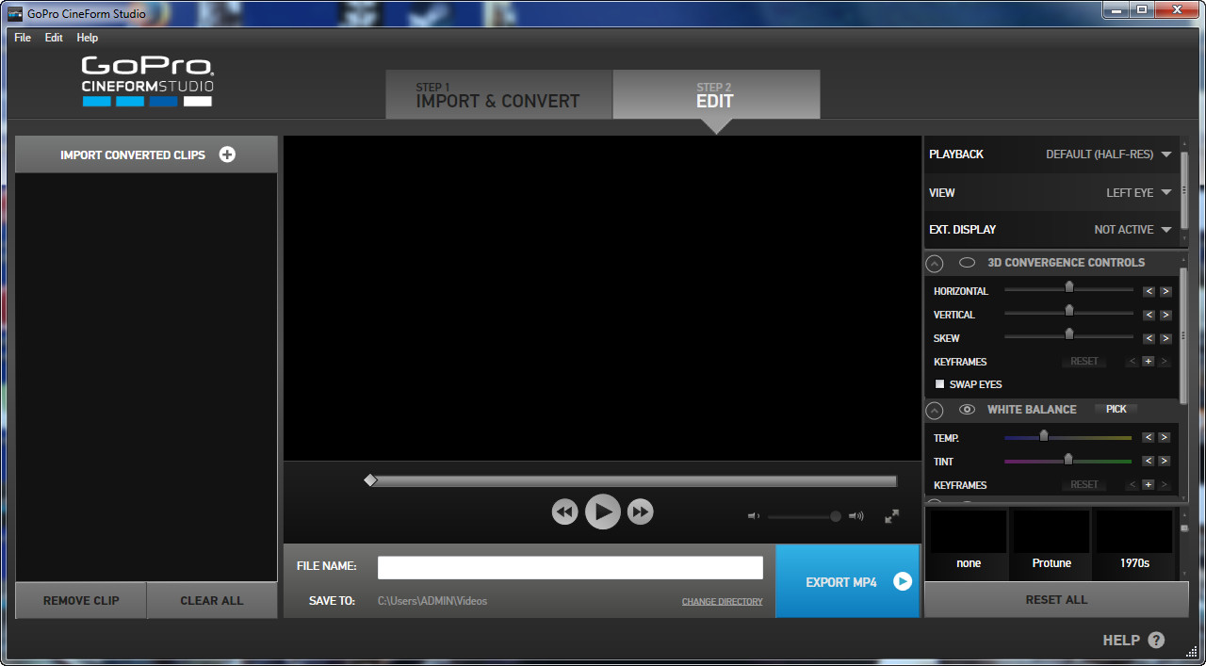Click the Horizontal convergence slider handle
The image size is (1206, 666).
tap(1069, 287)
